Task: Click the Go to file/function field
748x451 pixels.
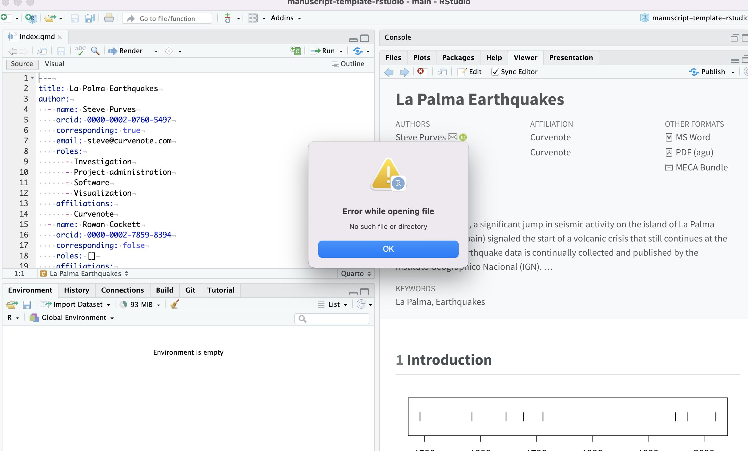Action: [x=167, y=18]
